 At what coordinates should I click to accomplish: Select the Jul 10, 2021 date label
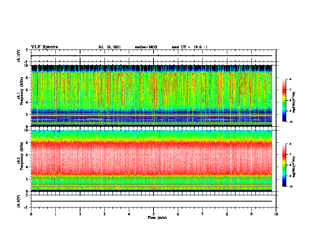click(110, 47)
